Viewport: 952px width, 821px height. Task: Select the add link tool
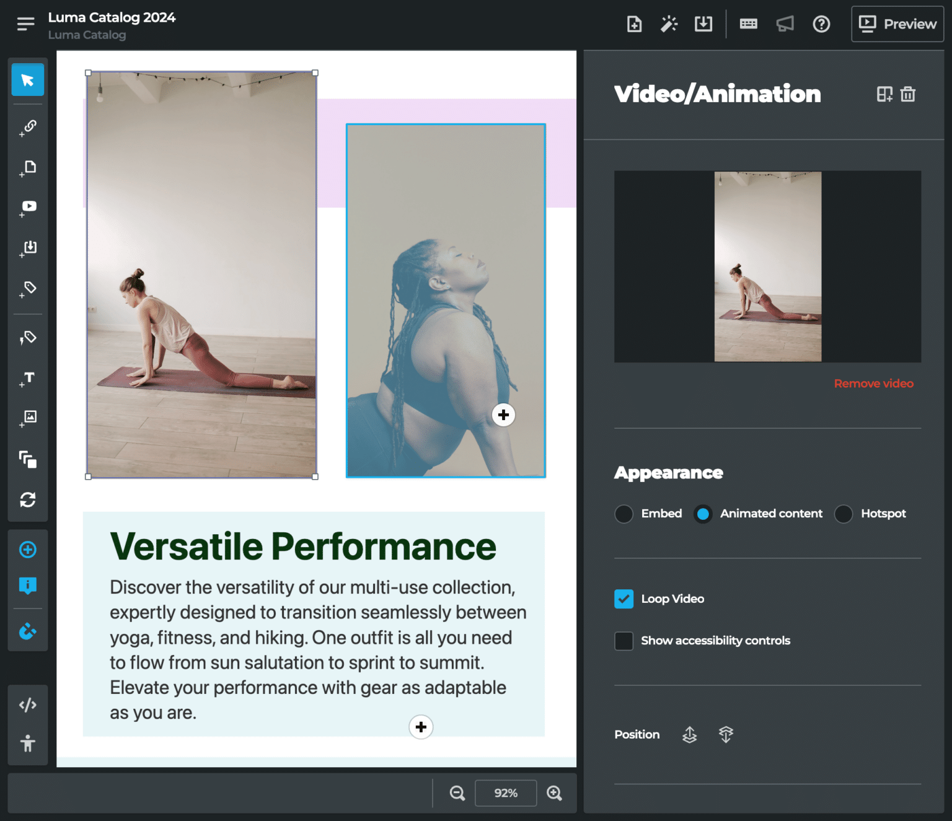pos(27,126)
